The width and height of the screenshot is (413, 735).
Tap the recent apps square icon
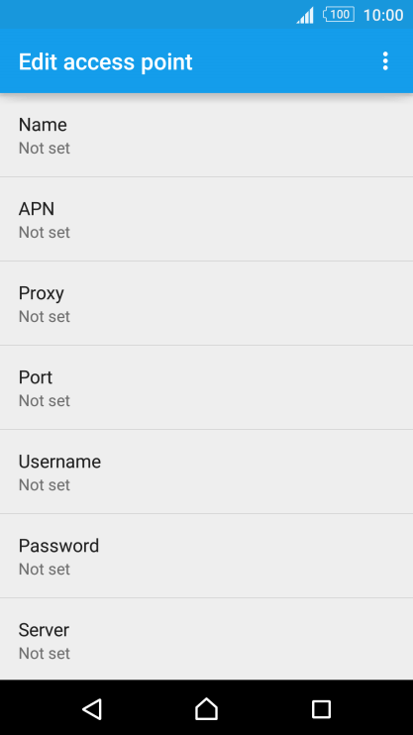[321, 709]
